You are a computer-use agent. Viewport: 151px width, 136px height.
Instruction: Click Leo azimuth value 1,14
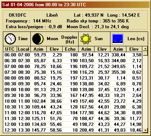[118, 78]
